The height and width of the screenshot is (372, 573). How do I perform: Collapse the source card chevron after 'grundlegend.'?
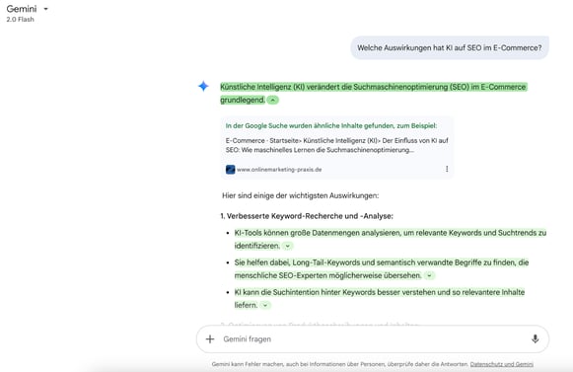[x=272, y=100]
